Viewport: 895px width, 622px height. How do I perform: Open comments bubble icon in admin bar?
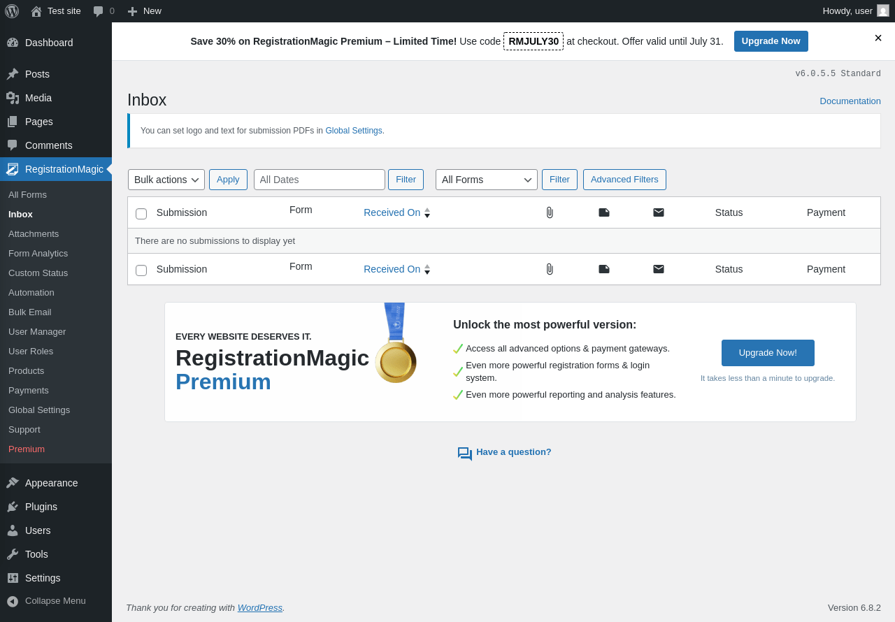click(x=99, y=11)
